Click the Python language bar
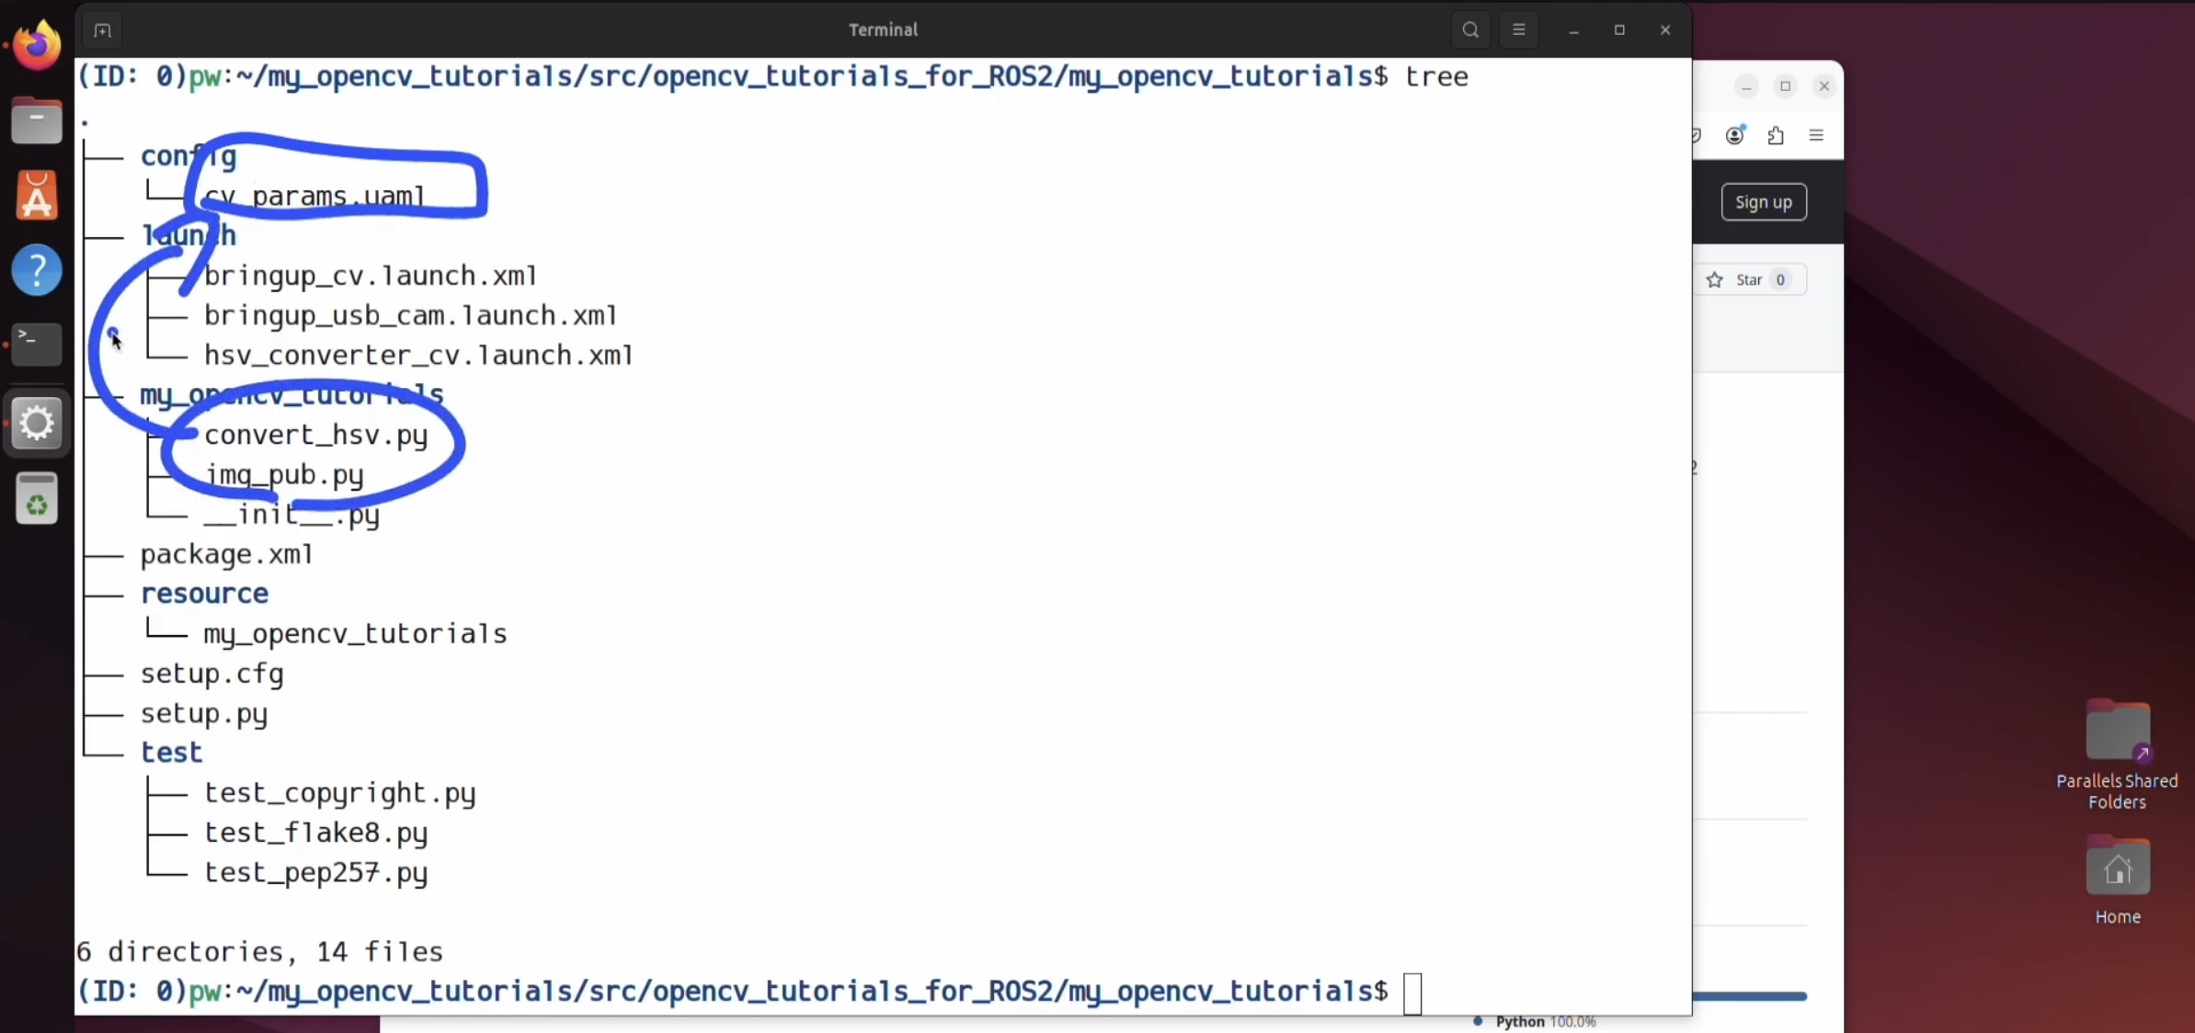 click(1749, 996)
